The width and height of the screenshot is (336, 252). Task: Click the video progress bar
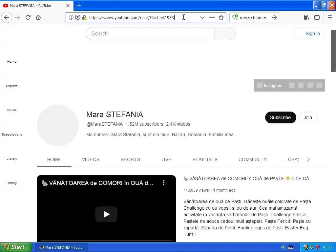pyautogui.click(x=106, y=241)
